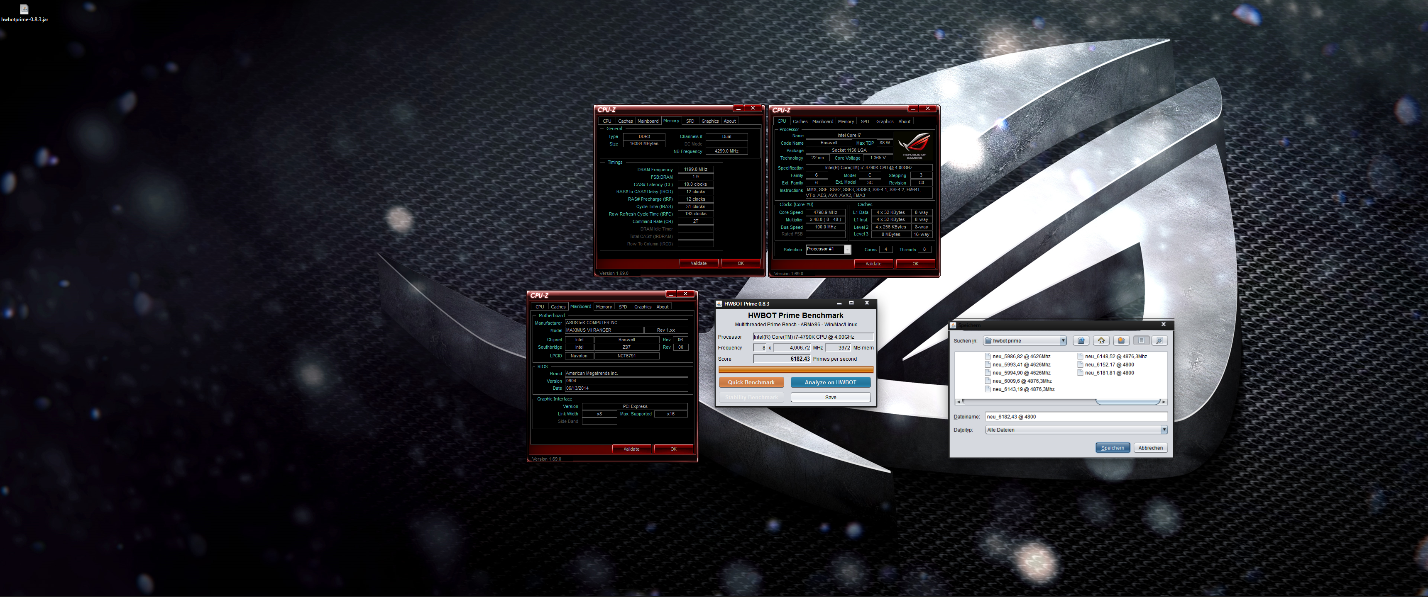Click the HWBOT Prime window title icon

(x=719, y=303)
